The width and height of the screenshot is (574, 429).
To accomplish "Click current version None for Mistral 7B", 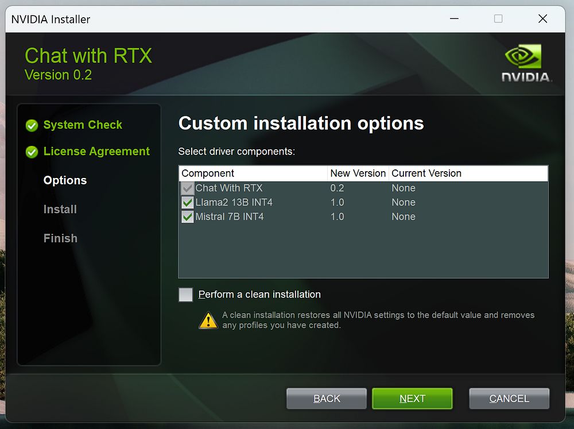I will coord(404,217).
